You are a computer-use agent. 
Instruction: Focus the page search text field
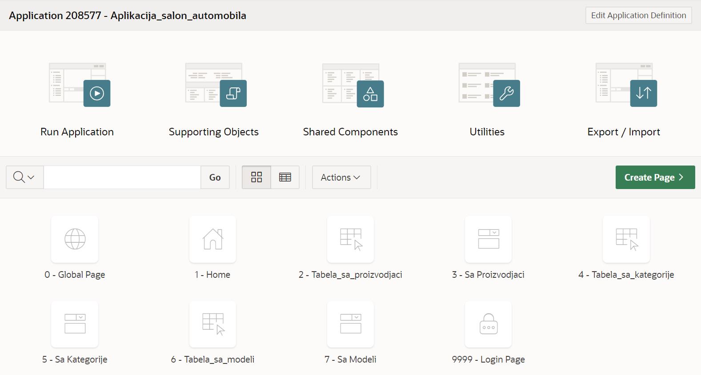click(x=122, y=178)
